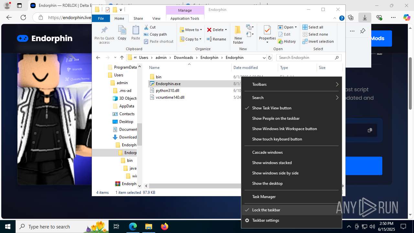This screenshot has height=233, width=414.
Task: Open recent locations dropdown in Explorer
Action: tap(115, 58)
